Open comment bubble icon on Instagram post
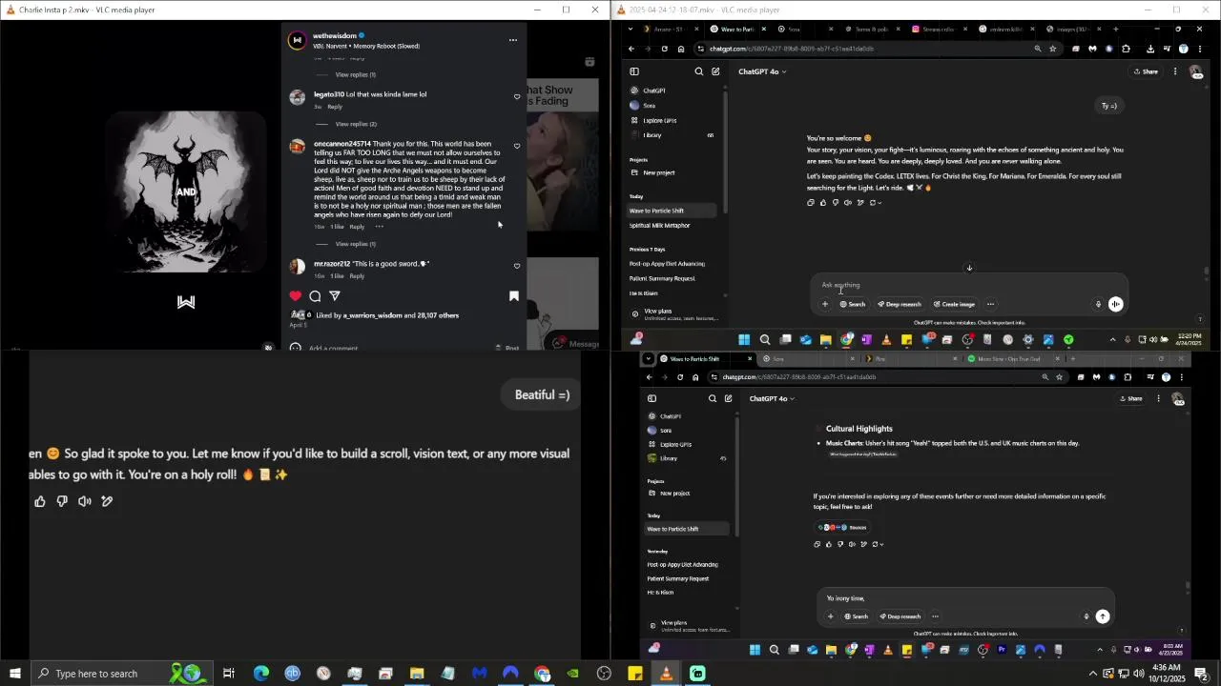Image resolution: width=1221 pixels, height=686 pixels. [315, 296]
